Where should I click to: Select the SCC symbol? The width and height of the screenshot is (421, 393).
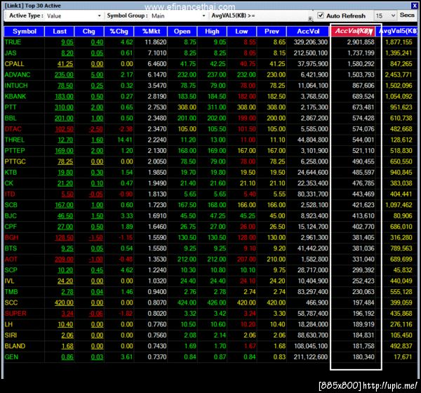[x=11, y=302]
